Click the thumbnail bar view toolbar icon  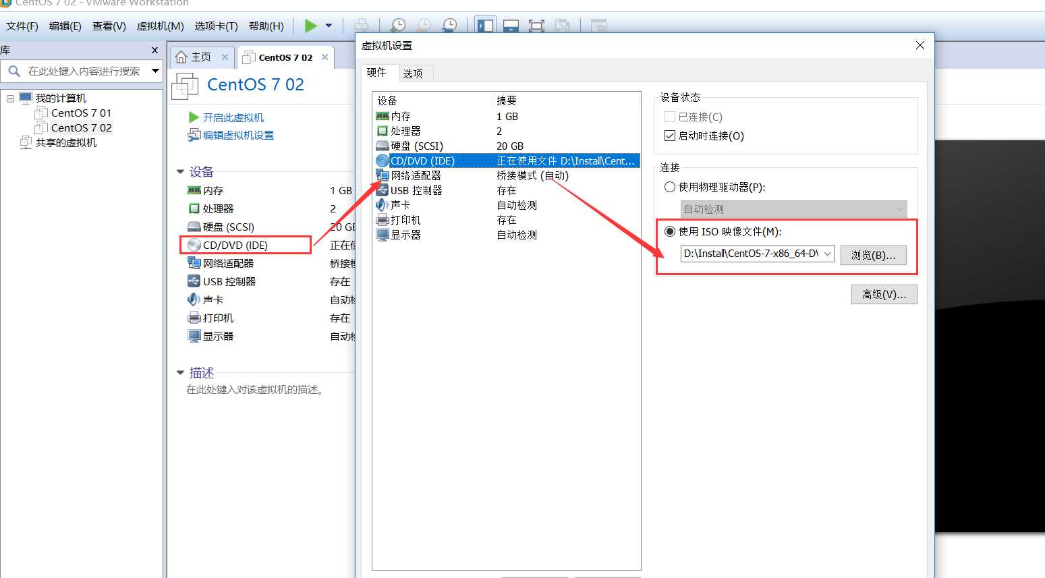511,26
